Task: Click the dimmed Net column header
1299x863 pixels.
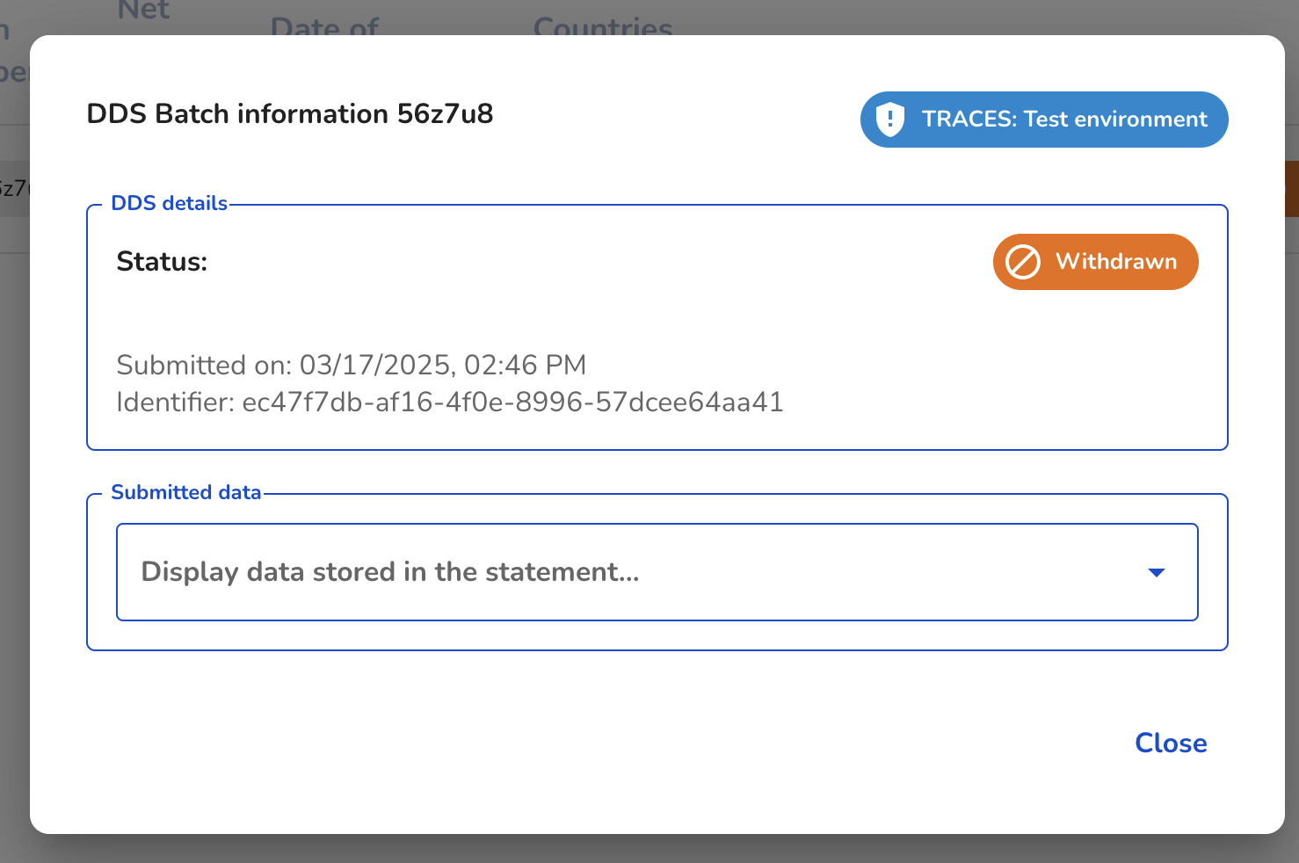Action: point(143,11)
